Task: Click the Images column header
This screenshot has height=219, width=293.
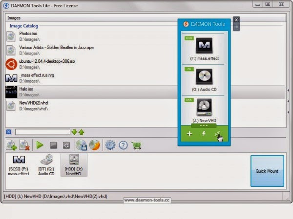Action: 14,18
